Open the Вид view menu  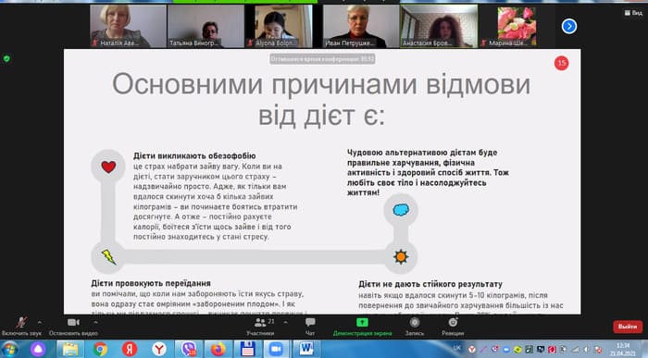click(633, 13)
